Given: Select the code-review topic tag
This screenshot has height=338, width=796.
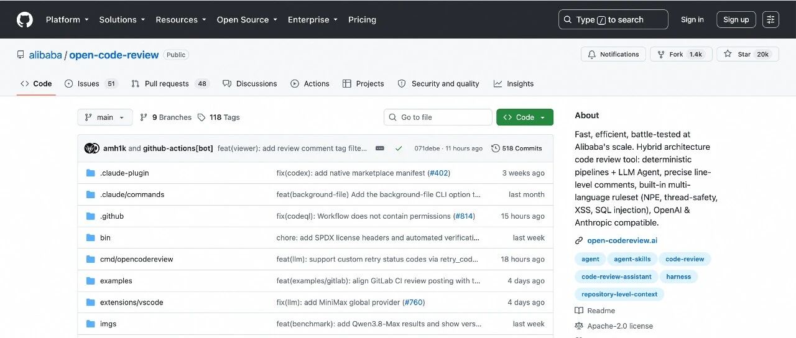Looking at the screenshot, I should (x=685, y=259).
